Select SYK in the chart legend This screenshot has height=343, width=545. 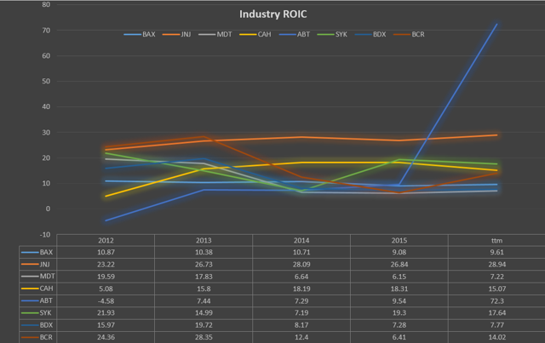(x=332, y=34)
